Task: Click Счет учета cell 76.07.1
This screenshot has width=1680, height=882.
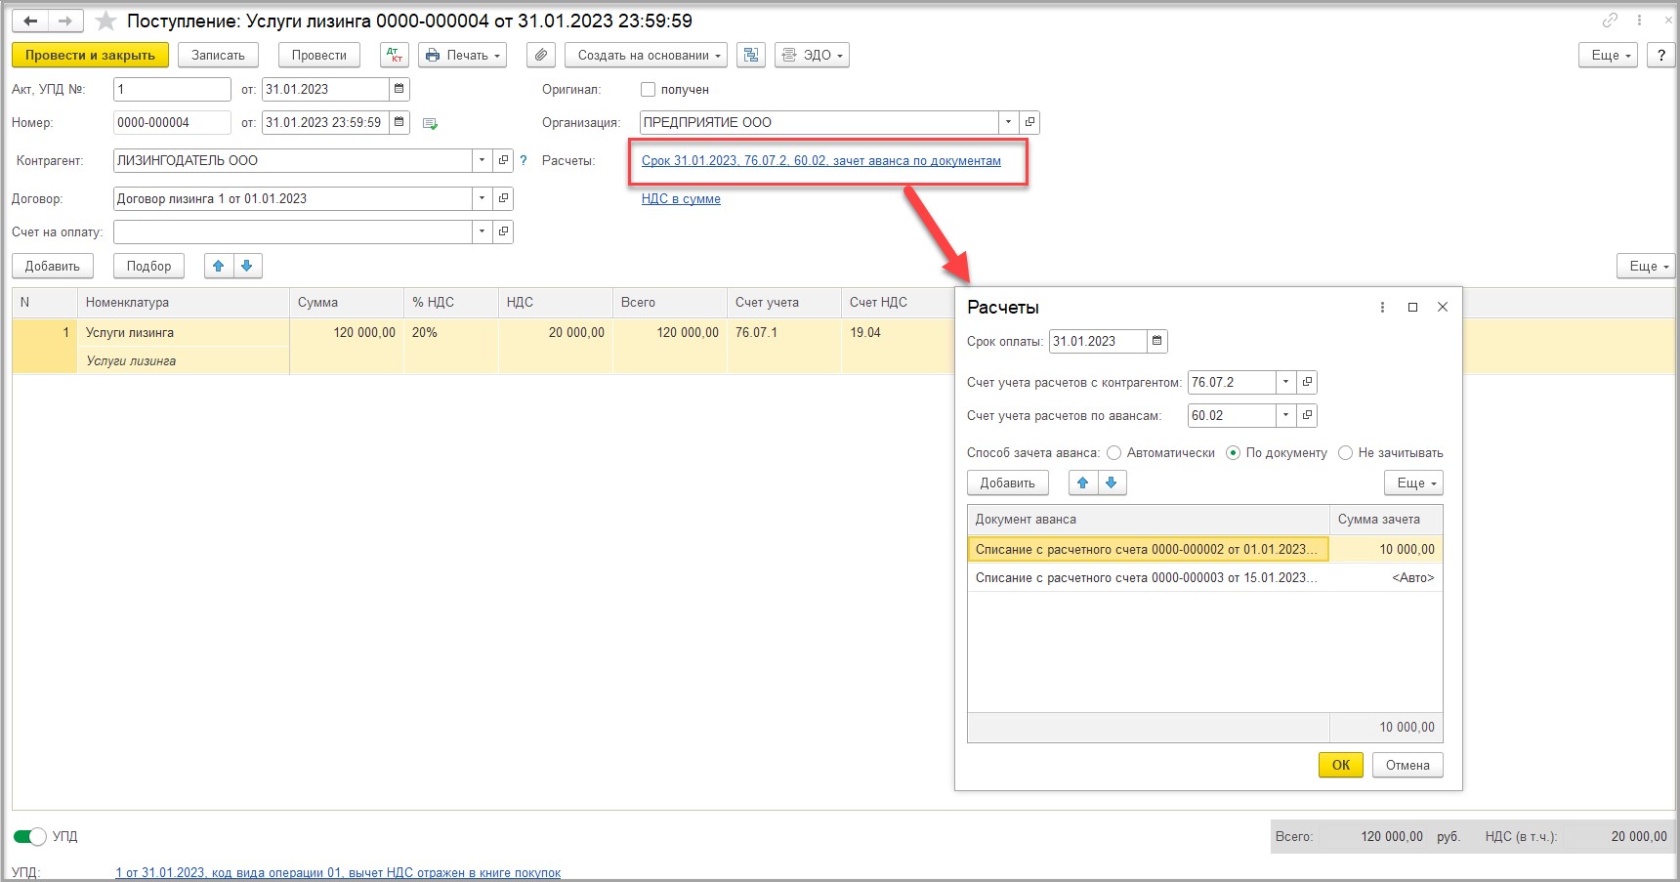Action: click(x=783, y=332)
